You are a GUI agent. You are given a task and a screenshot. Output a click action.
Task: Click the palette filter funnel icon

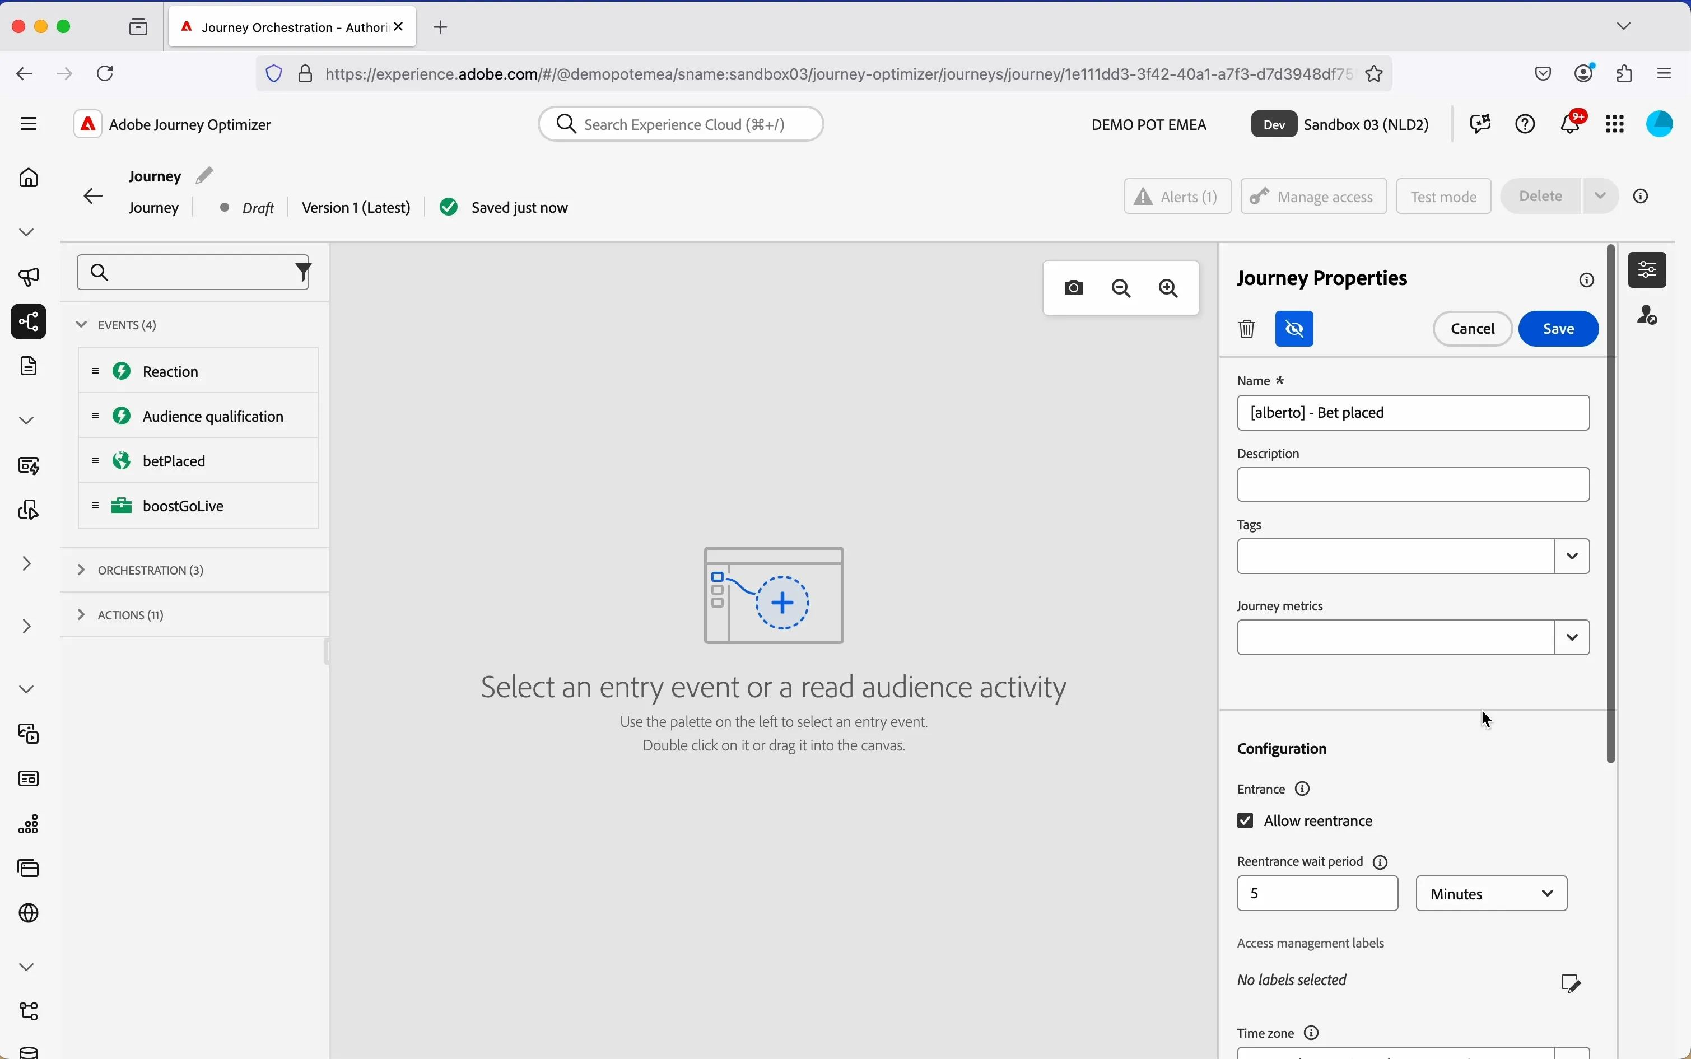[302, 272]
